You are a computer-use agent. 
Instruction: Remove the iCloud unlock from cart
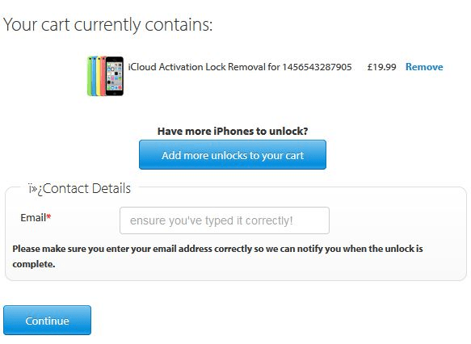pyautogui.click(x=424, y=67)
